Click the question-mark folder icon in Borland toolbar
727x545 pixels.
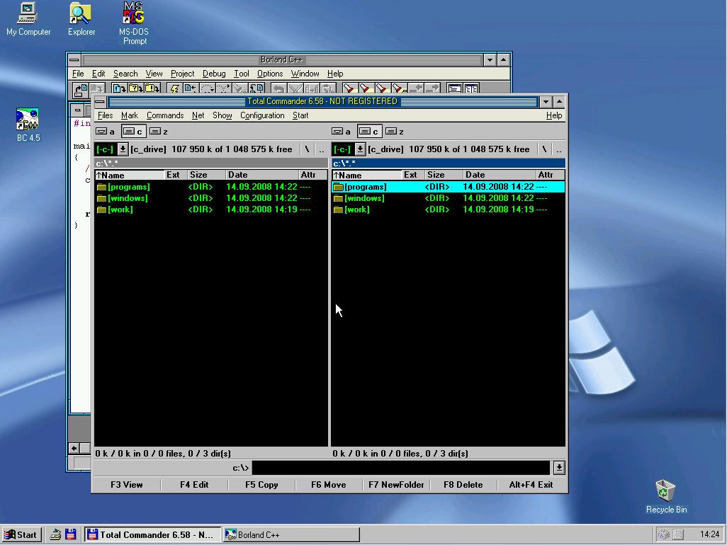[135, 88]
